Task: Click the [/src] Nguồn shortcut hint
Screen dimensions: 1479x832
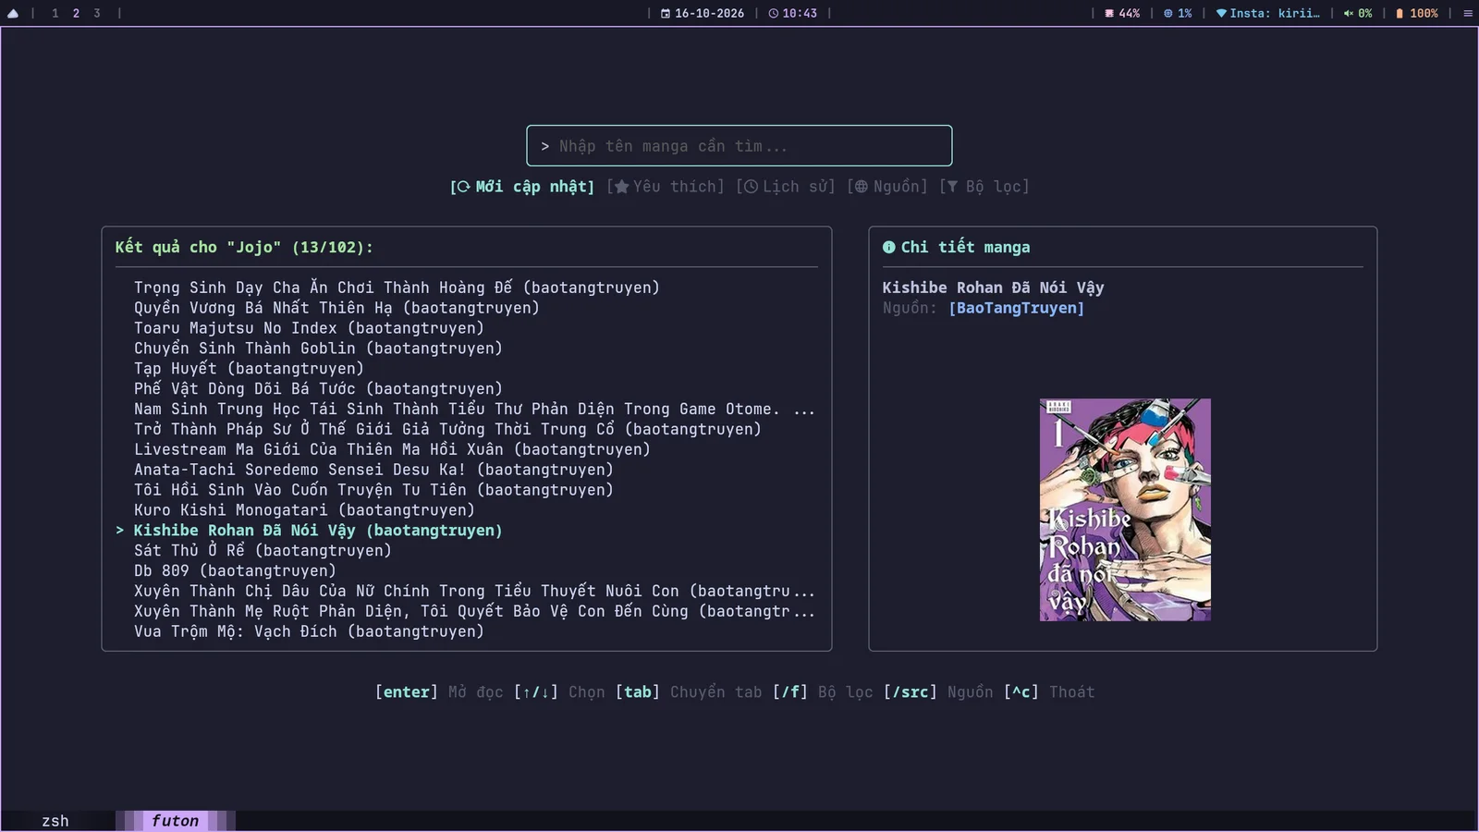Action: pyautogui.click(x=938, y=692)
